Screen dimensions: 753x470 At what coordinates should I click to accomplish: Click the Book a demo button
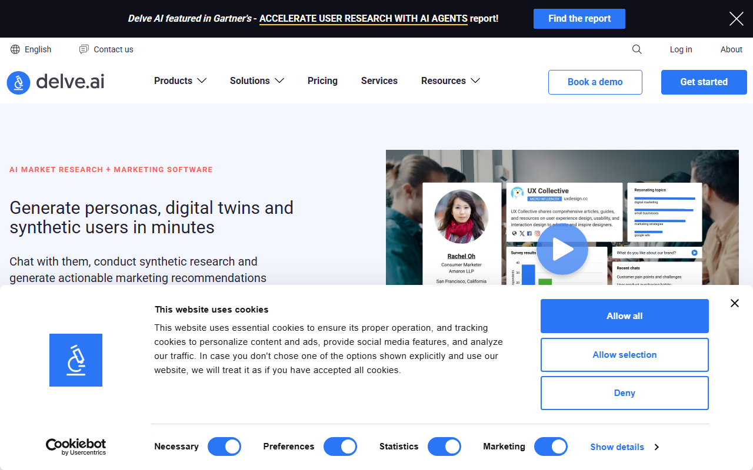pos(595,82)
